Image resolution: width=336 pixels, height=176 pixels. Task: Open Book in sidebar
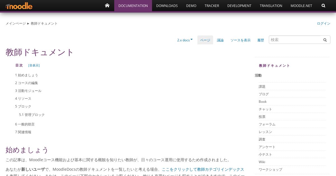(263, 102)
